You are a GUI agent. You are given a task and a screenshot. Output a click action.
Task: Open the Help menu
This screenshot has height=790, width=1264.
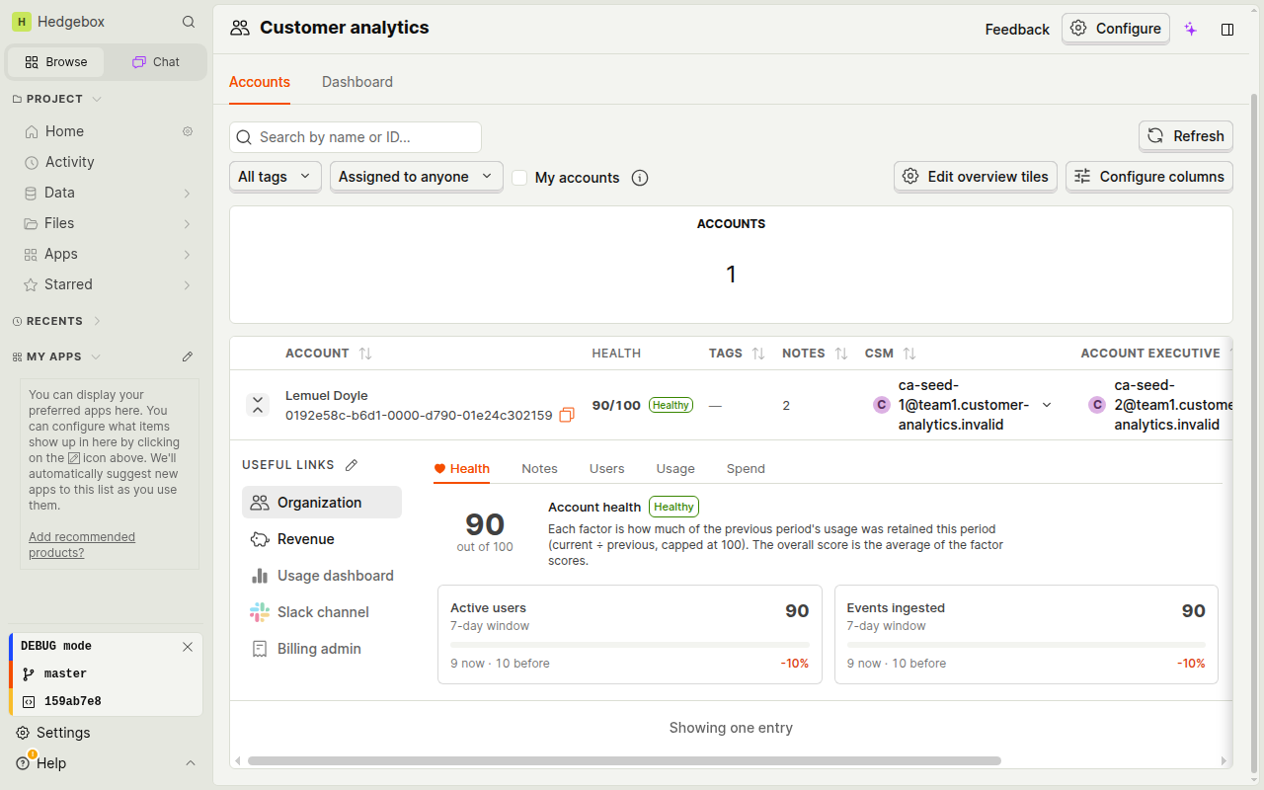51,763
